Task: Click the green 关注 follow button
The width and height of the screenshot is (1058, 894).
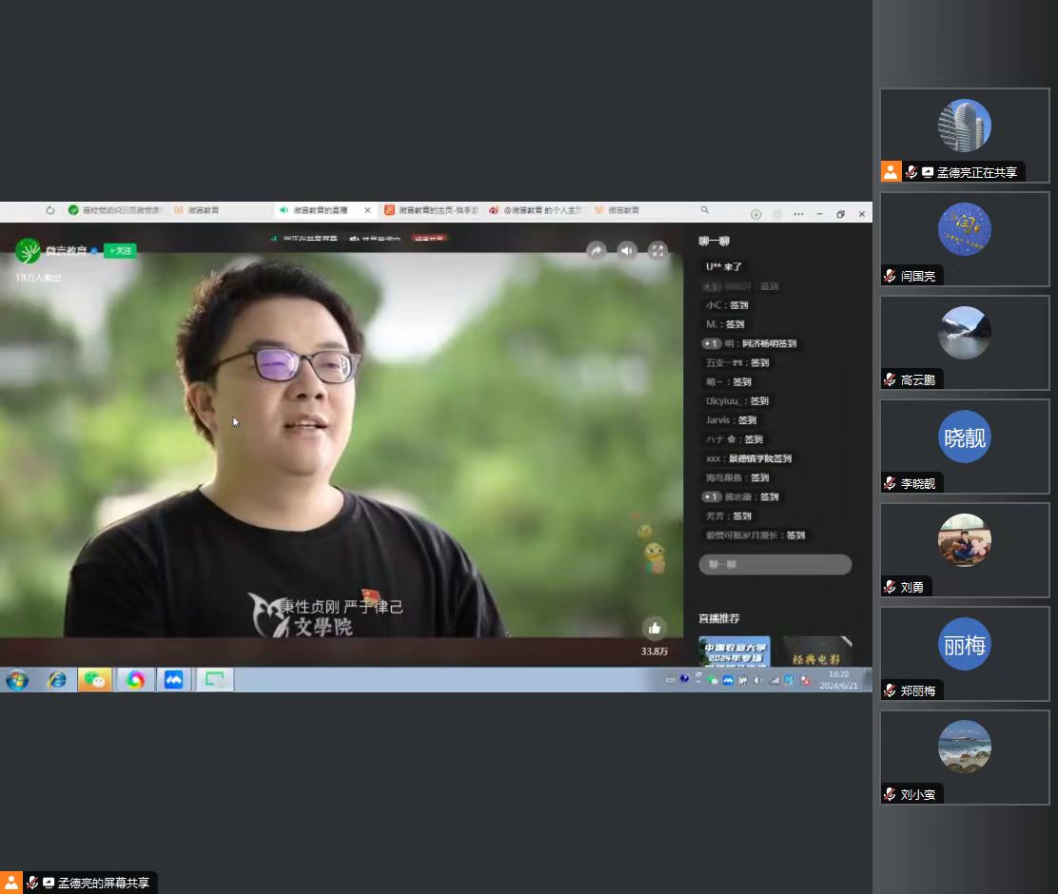Action: (120, 251)
